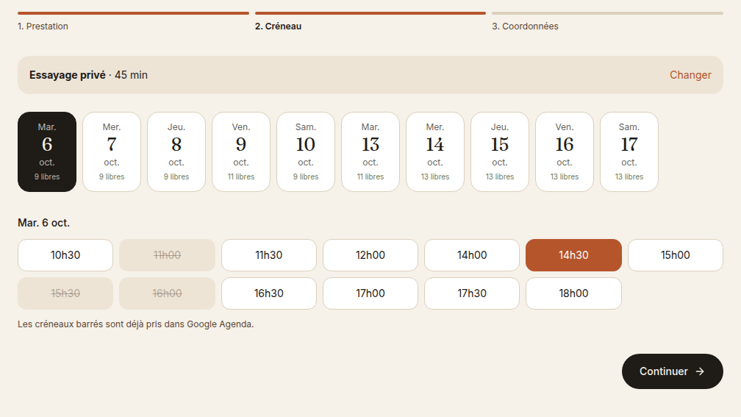This screenshot has height=417, width=741.
Task: Click the Continuer button
Action: point(673,371)
